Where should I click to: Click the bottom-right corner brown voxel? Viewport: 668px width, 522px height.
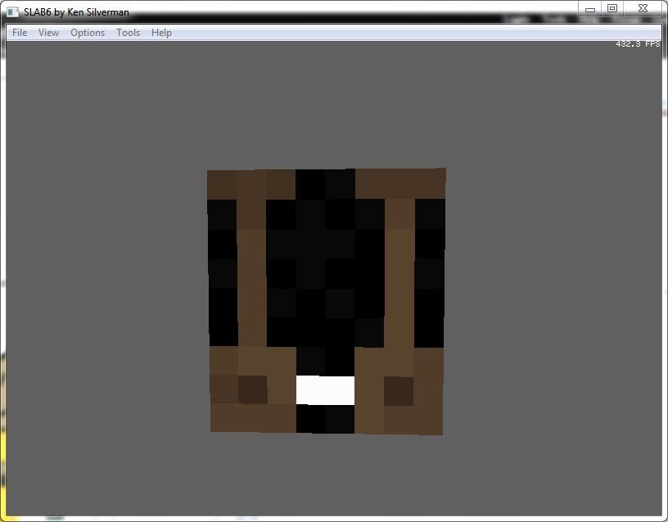click(429, 420)
